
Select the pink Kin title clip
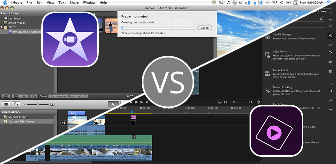tap(133, 120)
